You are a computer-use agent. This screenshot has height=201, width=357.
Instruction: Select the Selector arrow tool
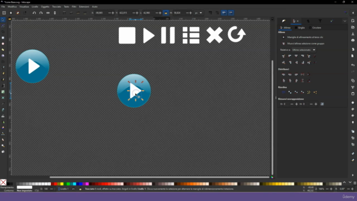tap(3, 20)
